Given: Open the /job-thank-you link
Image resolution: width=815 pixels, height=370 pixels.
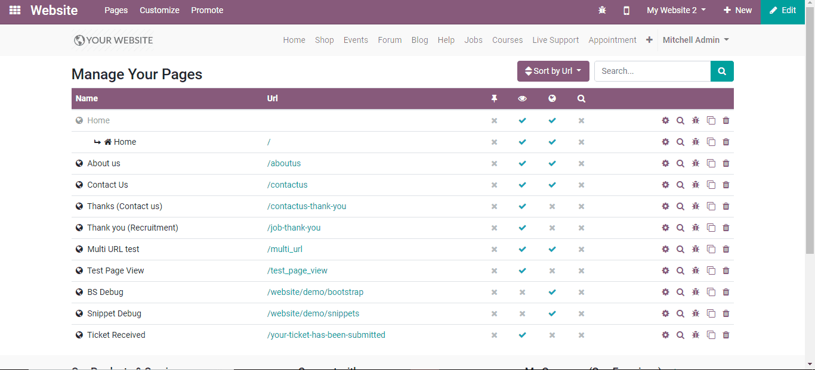Looking at the screenshot, I should (x=294, y=228).
